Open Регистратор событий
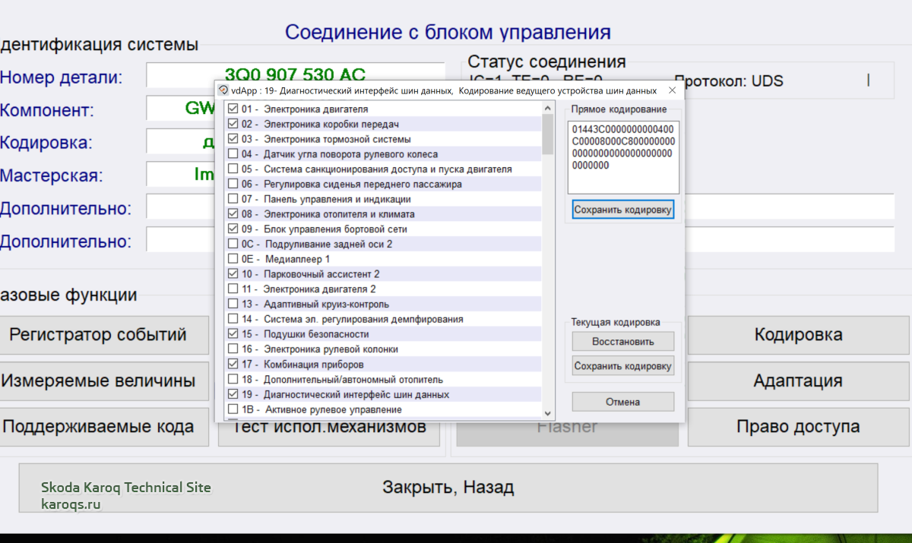This screenshot has width=912, height=543. 99,335
